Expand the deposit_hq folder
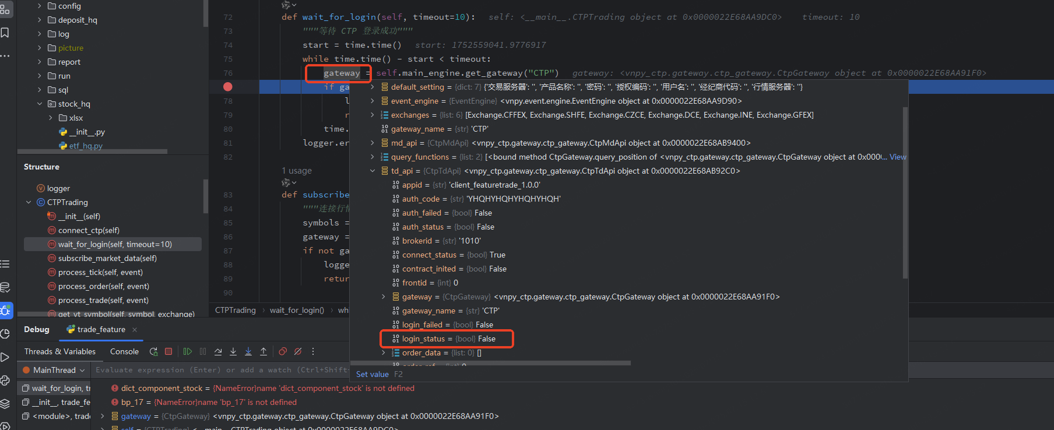 [x=40, y=20]
